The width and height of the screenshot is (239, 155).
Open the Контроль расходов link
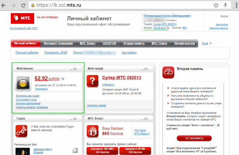(28, 96)
